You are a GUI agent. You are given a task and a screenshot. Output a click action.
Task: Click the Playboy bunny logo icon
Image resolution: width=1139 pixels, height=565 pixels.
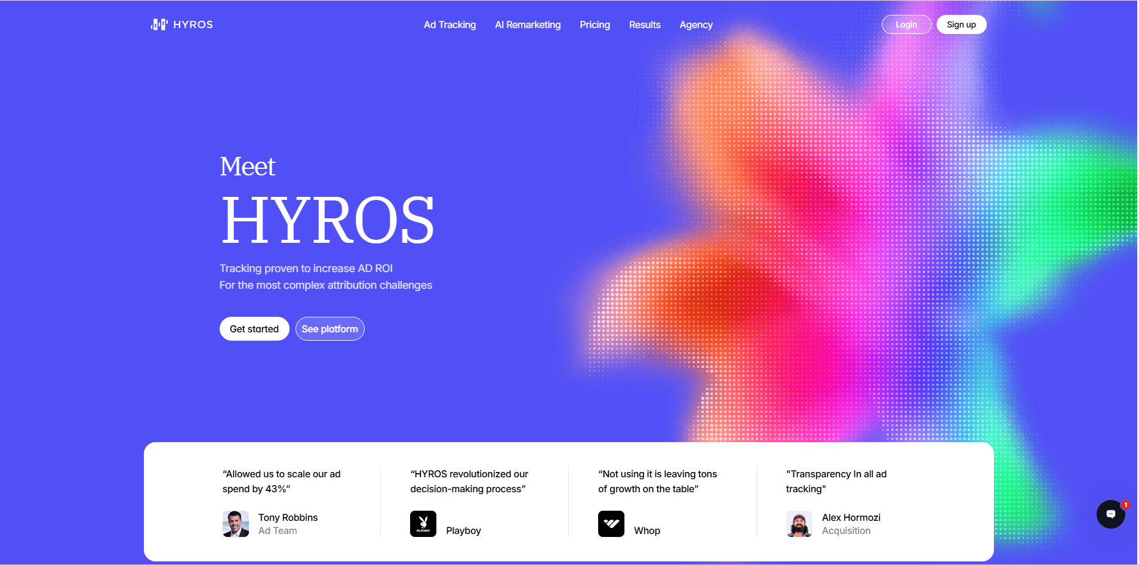coord(423,524)
